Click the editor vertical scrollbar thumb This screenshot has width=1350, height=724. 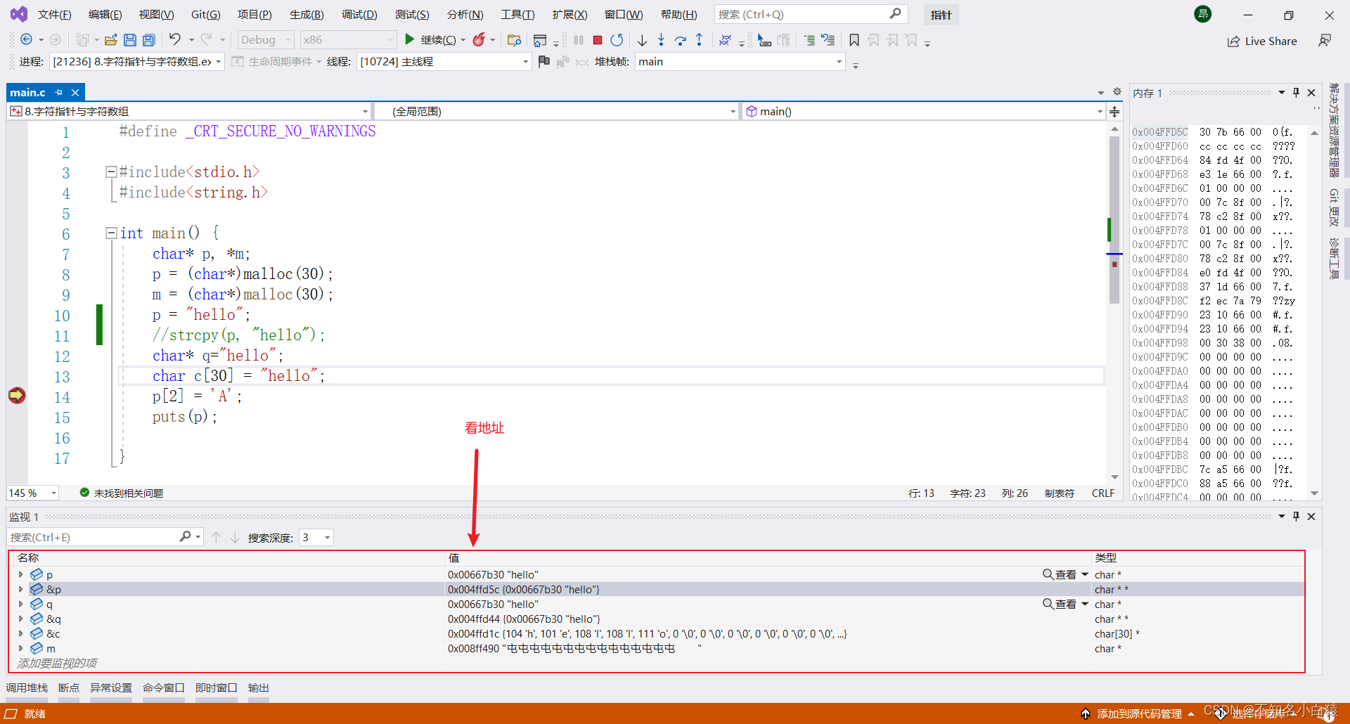click(x=1114, y=220)
